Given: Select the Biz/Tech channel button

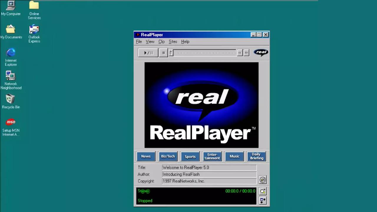Looking at the screenshot, I should point(168,156).
